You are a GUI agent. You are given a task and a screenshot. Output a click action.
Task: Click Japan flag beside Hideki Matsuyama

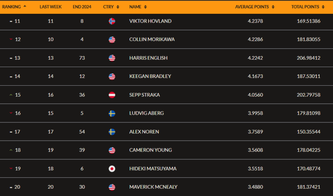[x=112, y=169]
